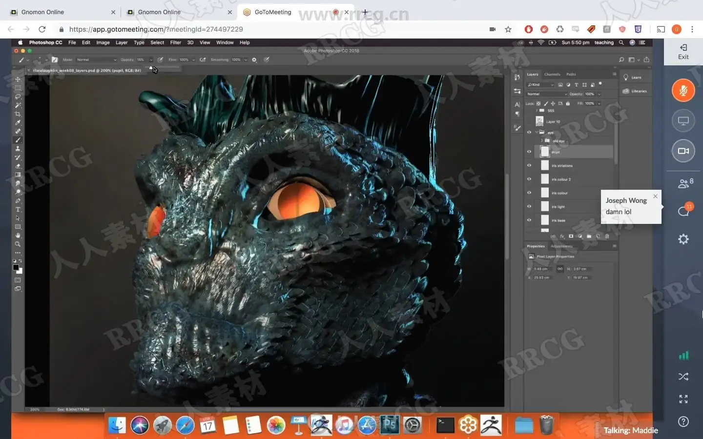703x439 pixels.
Task: Expand the old eye layer group
Action: pyautogui.click(x=541, y=141)
